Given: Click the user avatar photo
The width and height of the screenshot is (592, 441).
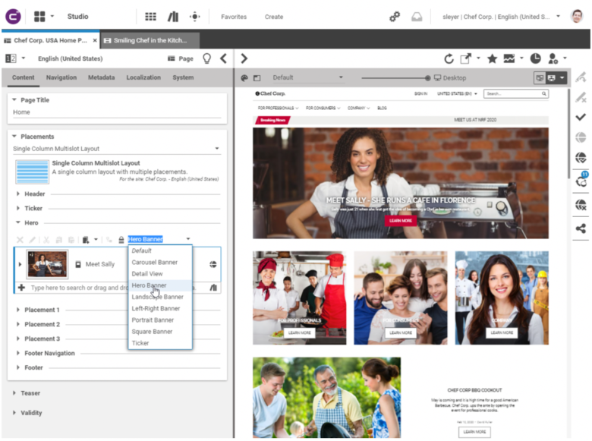Looking at the screenshot, I should click(577, 17).
